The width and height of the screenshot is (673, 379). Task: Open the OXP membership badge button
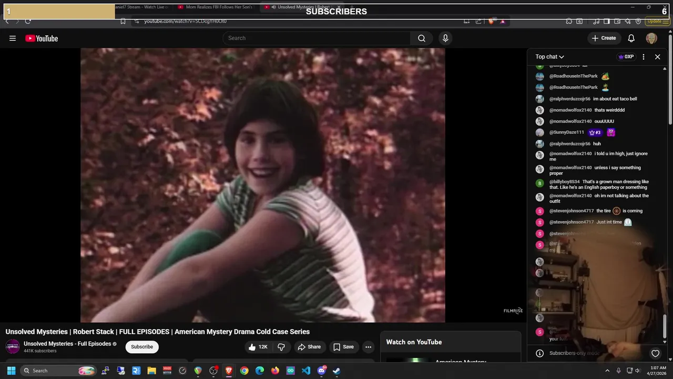click(626, 57)
